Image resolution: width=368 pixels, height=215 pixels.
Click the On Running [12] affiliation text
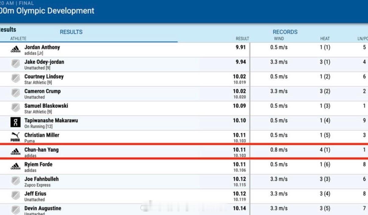tap(38, 126)
